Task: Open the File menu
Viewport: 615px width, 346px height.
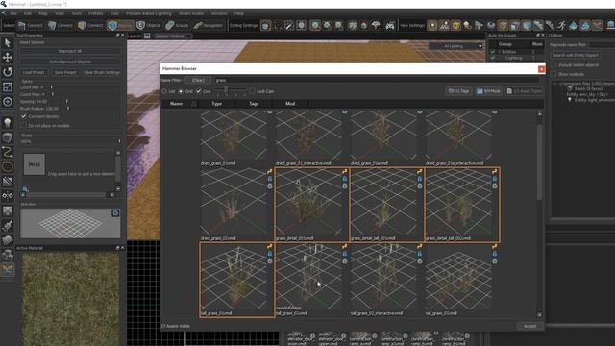Action: [13, 13]
